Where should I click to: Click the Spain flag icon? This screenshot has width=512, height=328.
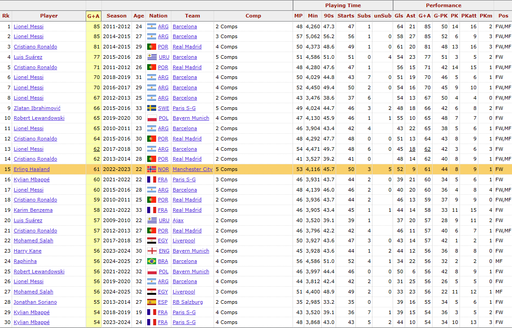[152, 302]
